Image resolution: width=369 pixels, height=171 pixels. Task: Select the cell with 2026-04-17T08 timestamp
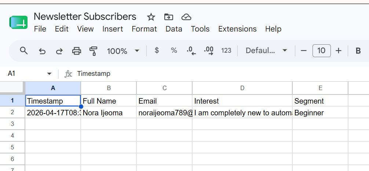coord(53,112)
